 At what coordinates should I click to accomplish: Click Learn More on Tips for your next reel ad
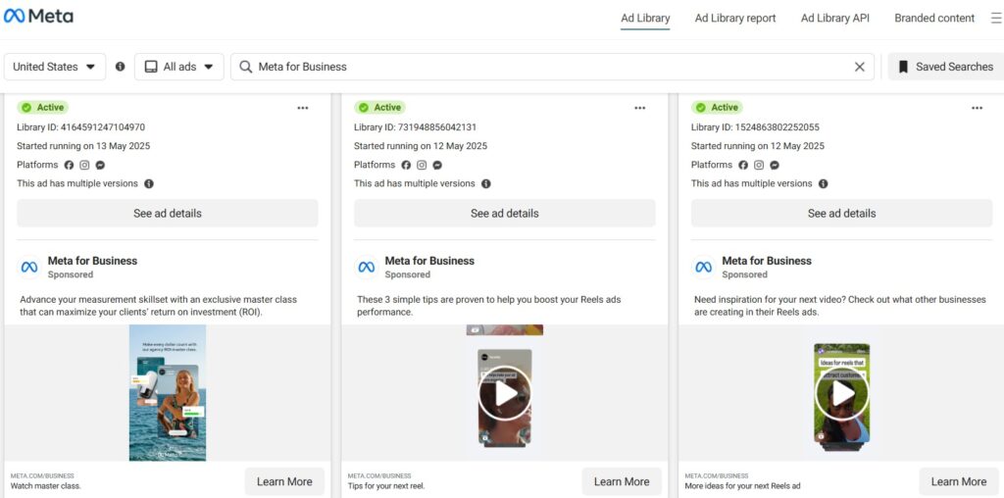(x=622, y=481)
